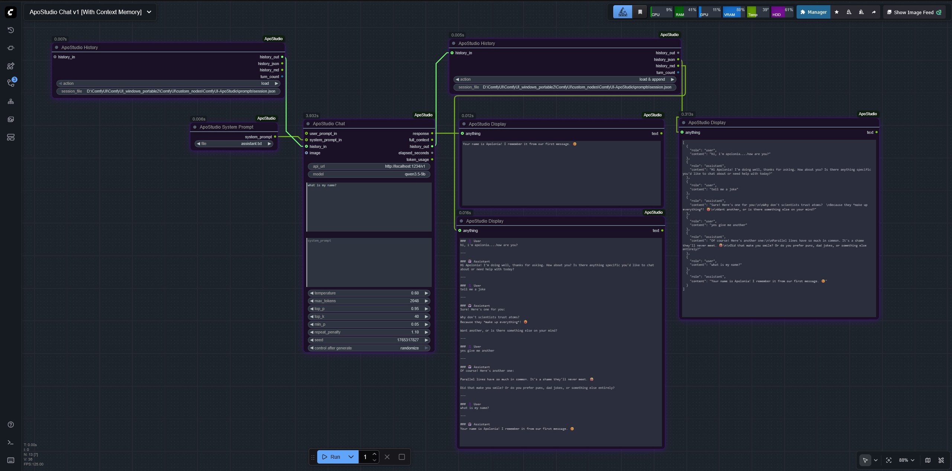Toggle collapse dot on far-right ApoStudio Display node
Screen dimensions: 952x471
click(684, 123)
